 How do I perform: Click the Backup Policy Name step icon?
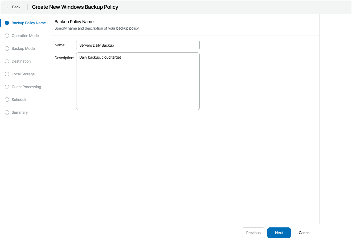coord(7,23)
